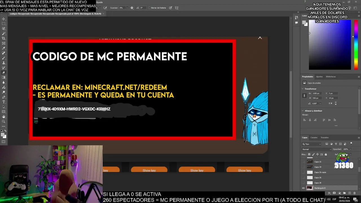
Task: Open the Ayuda menu
Action: pos(99,2)
